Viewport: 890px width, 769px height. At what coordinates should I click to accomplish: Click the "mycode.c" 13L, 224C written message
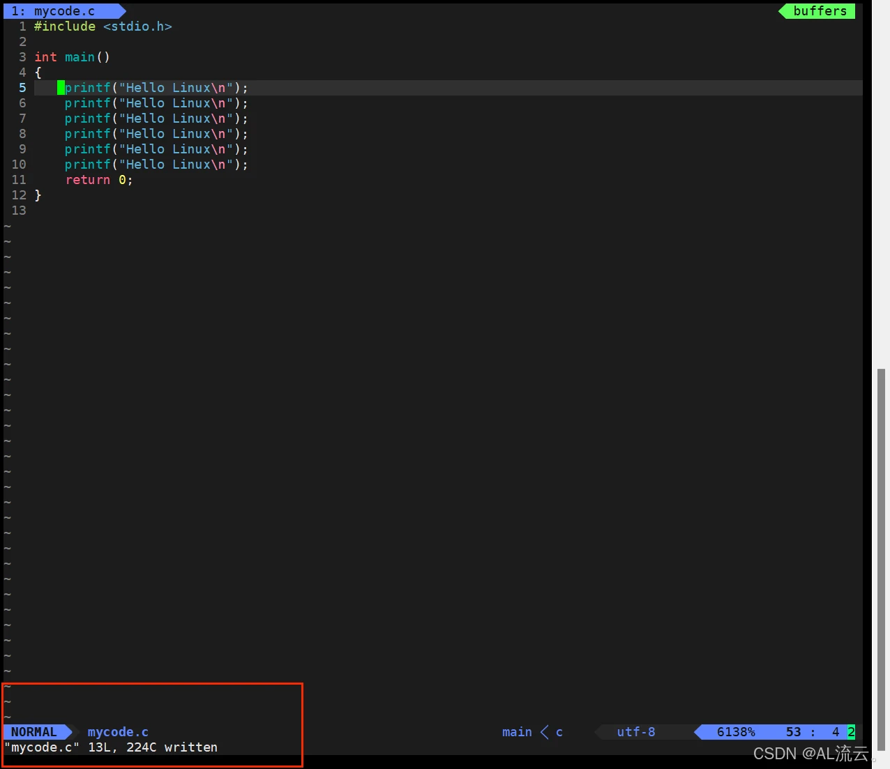click(x=111, y=747)
